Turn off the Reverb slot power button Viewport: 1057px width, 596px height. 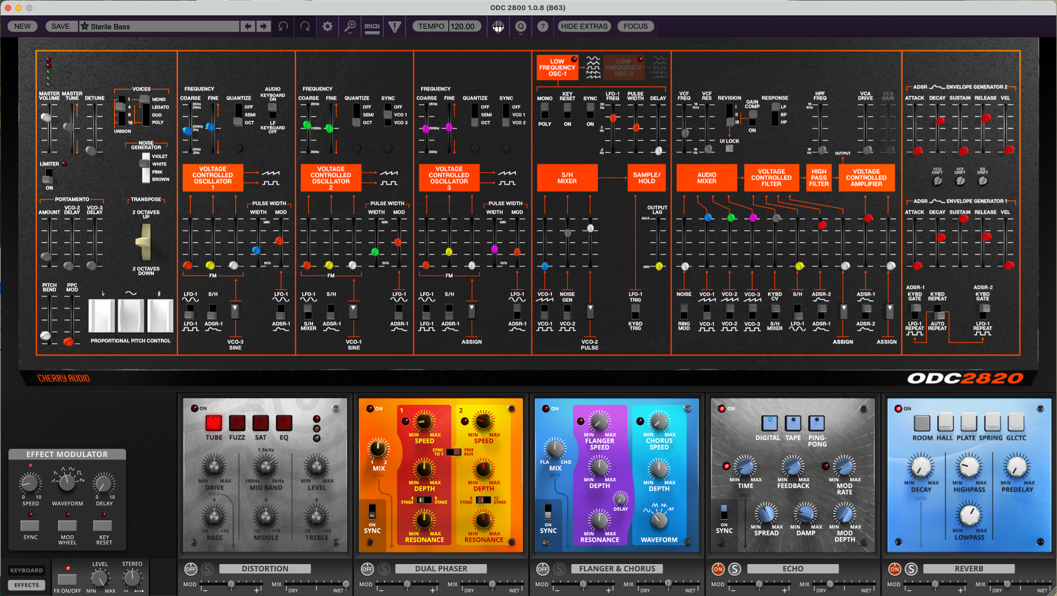tap(894, 569)
